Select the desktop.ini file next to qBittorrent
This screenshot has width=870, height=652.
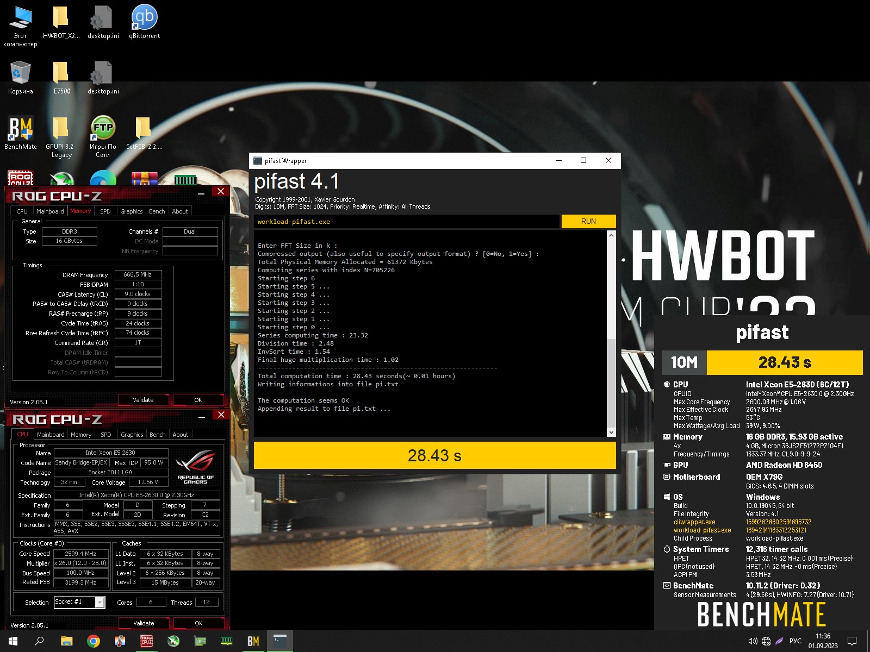click(103, 22)
